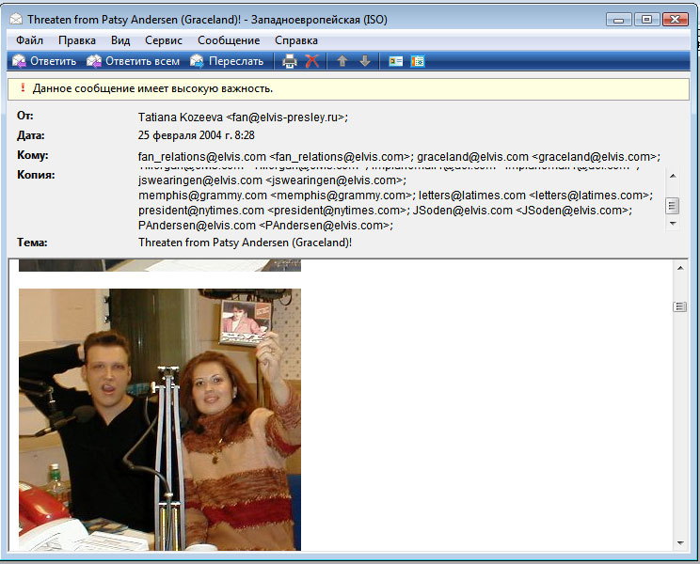Click the Переслать forward button
The image size is (700, 564).
[227, 61]
